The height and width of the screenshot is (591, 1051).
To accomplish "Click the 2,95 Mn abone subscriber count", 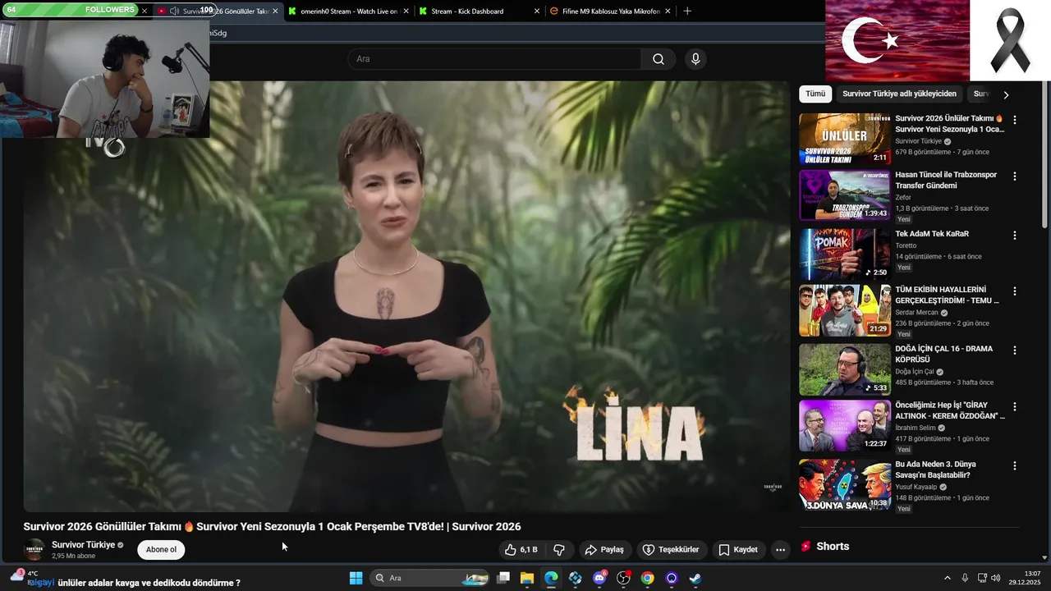I will 73,557.
